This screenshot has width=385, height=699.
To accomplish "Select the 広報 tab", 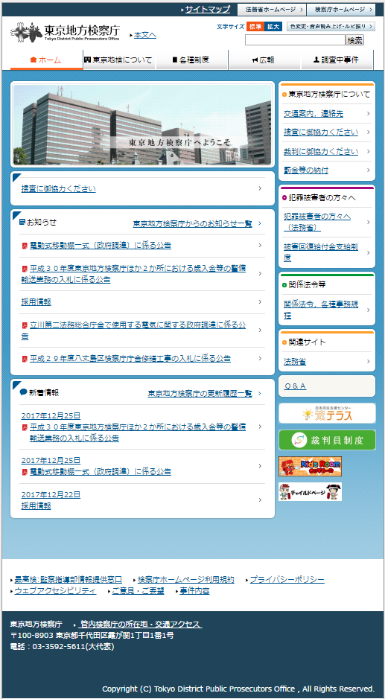I will 264,60.
